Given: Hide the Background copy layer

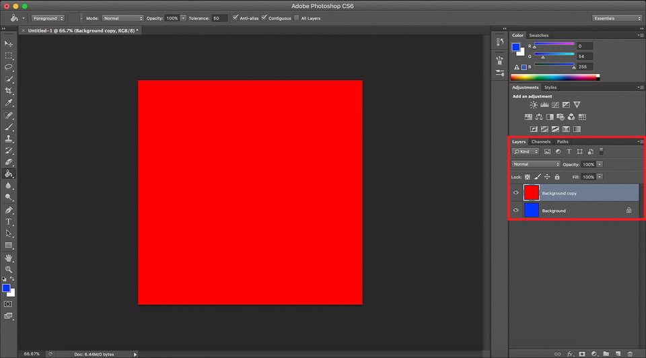Looking at the screenshot, I should click(x=516, y=193).
